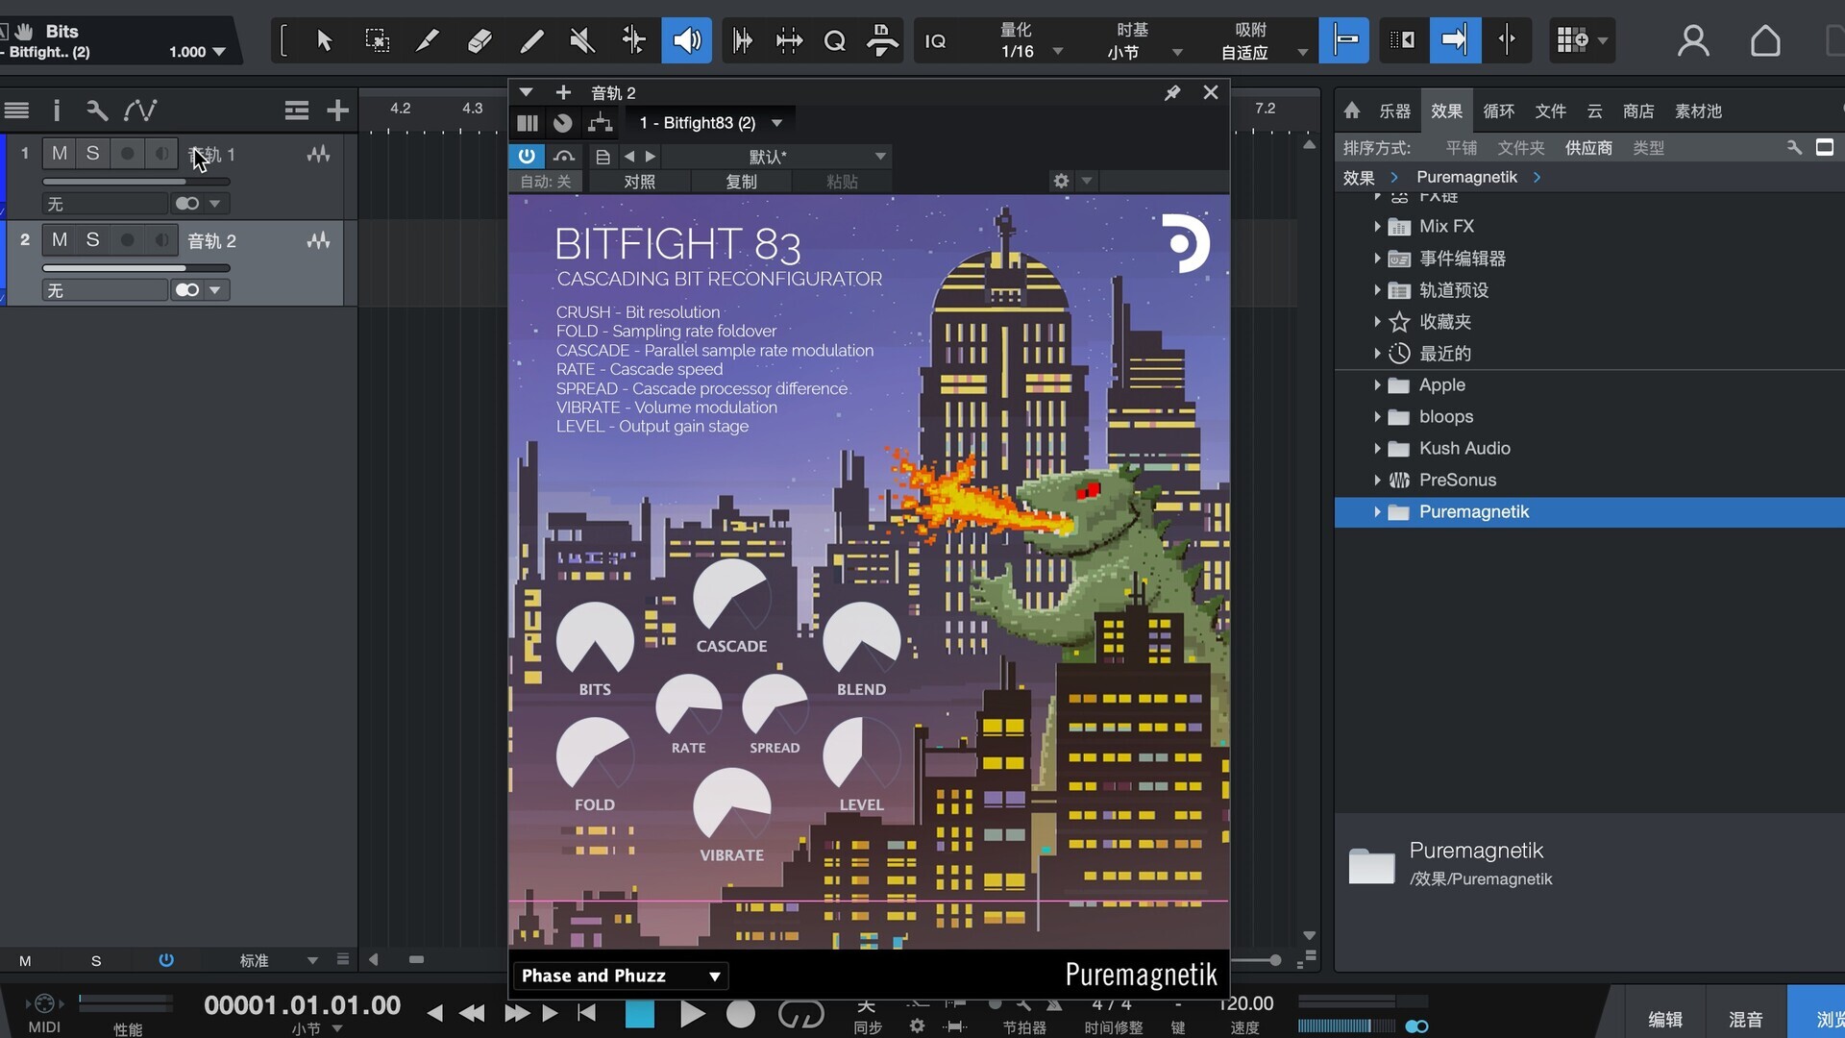
Task: Select the Mute tool
Action: (x=581, y=40)
